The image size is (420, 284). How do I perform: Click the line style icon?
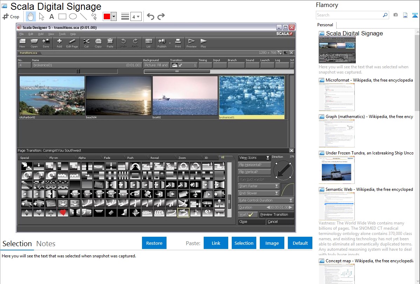point(125,16)
